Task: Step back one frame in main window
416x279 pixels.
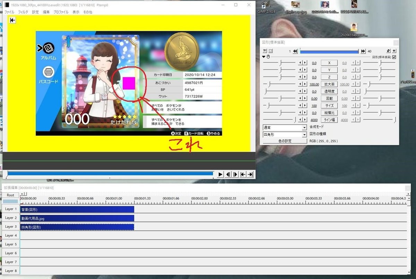Action: click(x=228, y=174)
